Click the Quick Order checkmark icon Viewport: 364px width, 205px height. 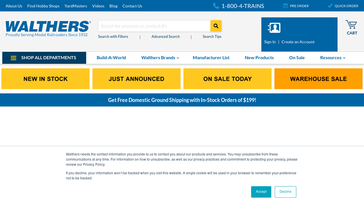(330, 5)
